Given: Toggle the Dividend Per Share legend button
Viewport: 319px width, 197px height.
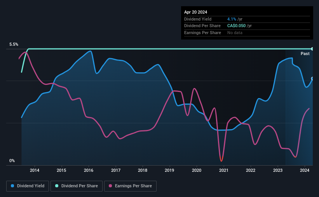Looking at the screenshot, I should click(77, 186).
